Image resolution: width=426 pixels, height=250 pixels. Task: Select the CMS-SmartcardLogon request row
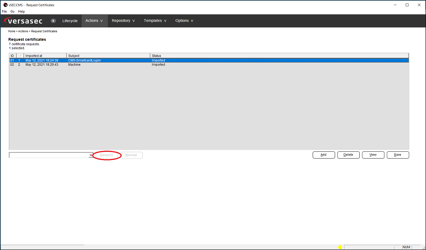209,60
